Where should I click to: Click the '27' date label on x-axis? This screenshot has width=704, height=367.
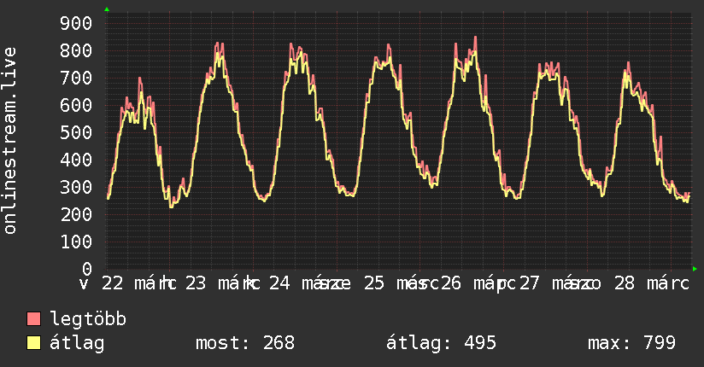(x=530, y=283)
